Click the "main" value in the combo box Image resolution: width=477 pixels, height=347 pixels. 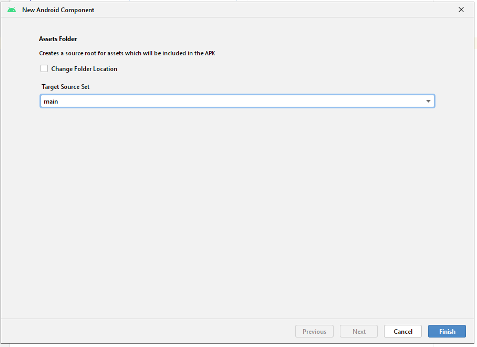point(51,101)
